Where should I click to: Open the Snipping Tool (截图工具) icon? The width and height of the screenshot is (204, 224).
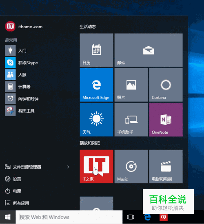click(10, 111)
